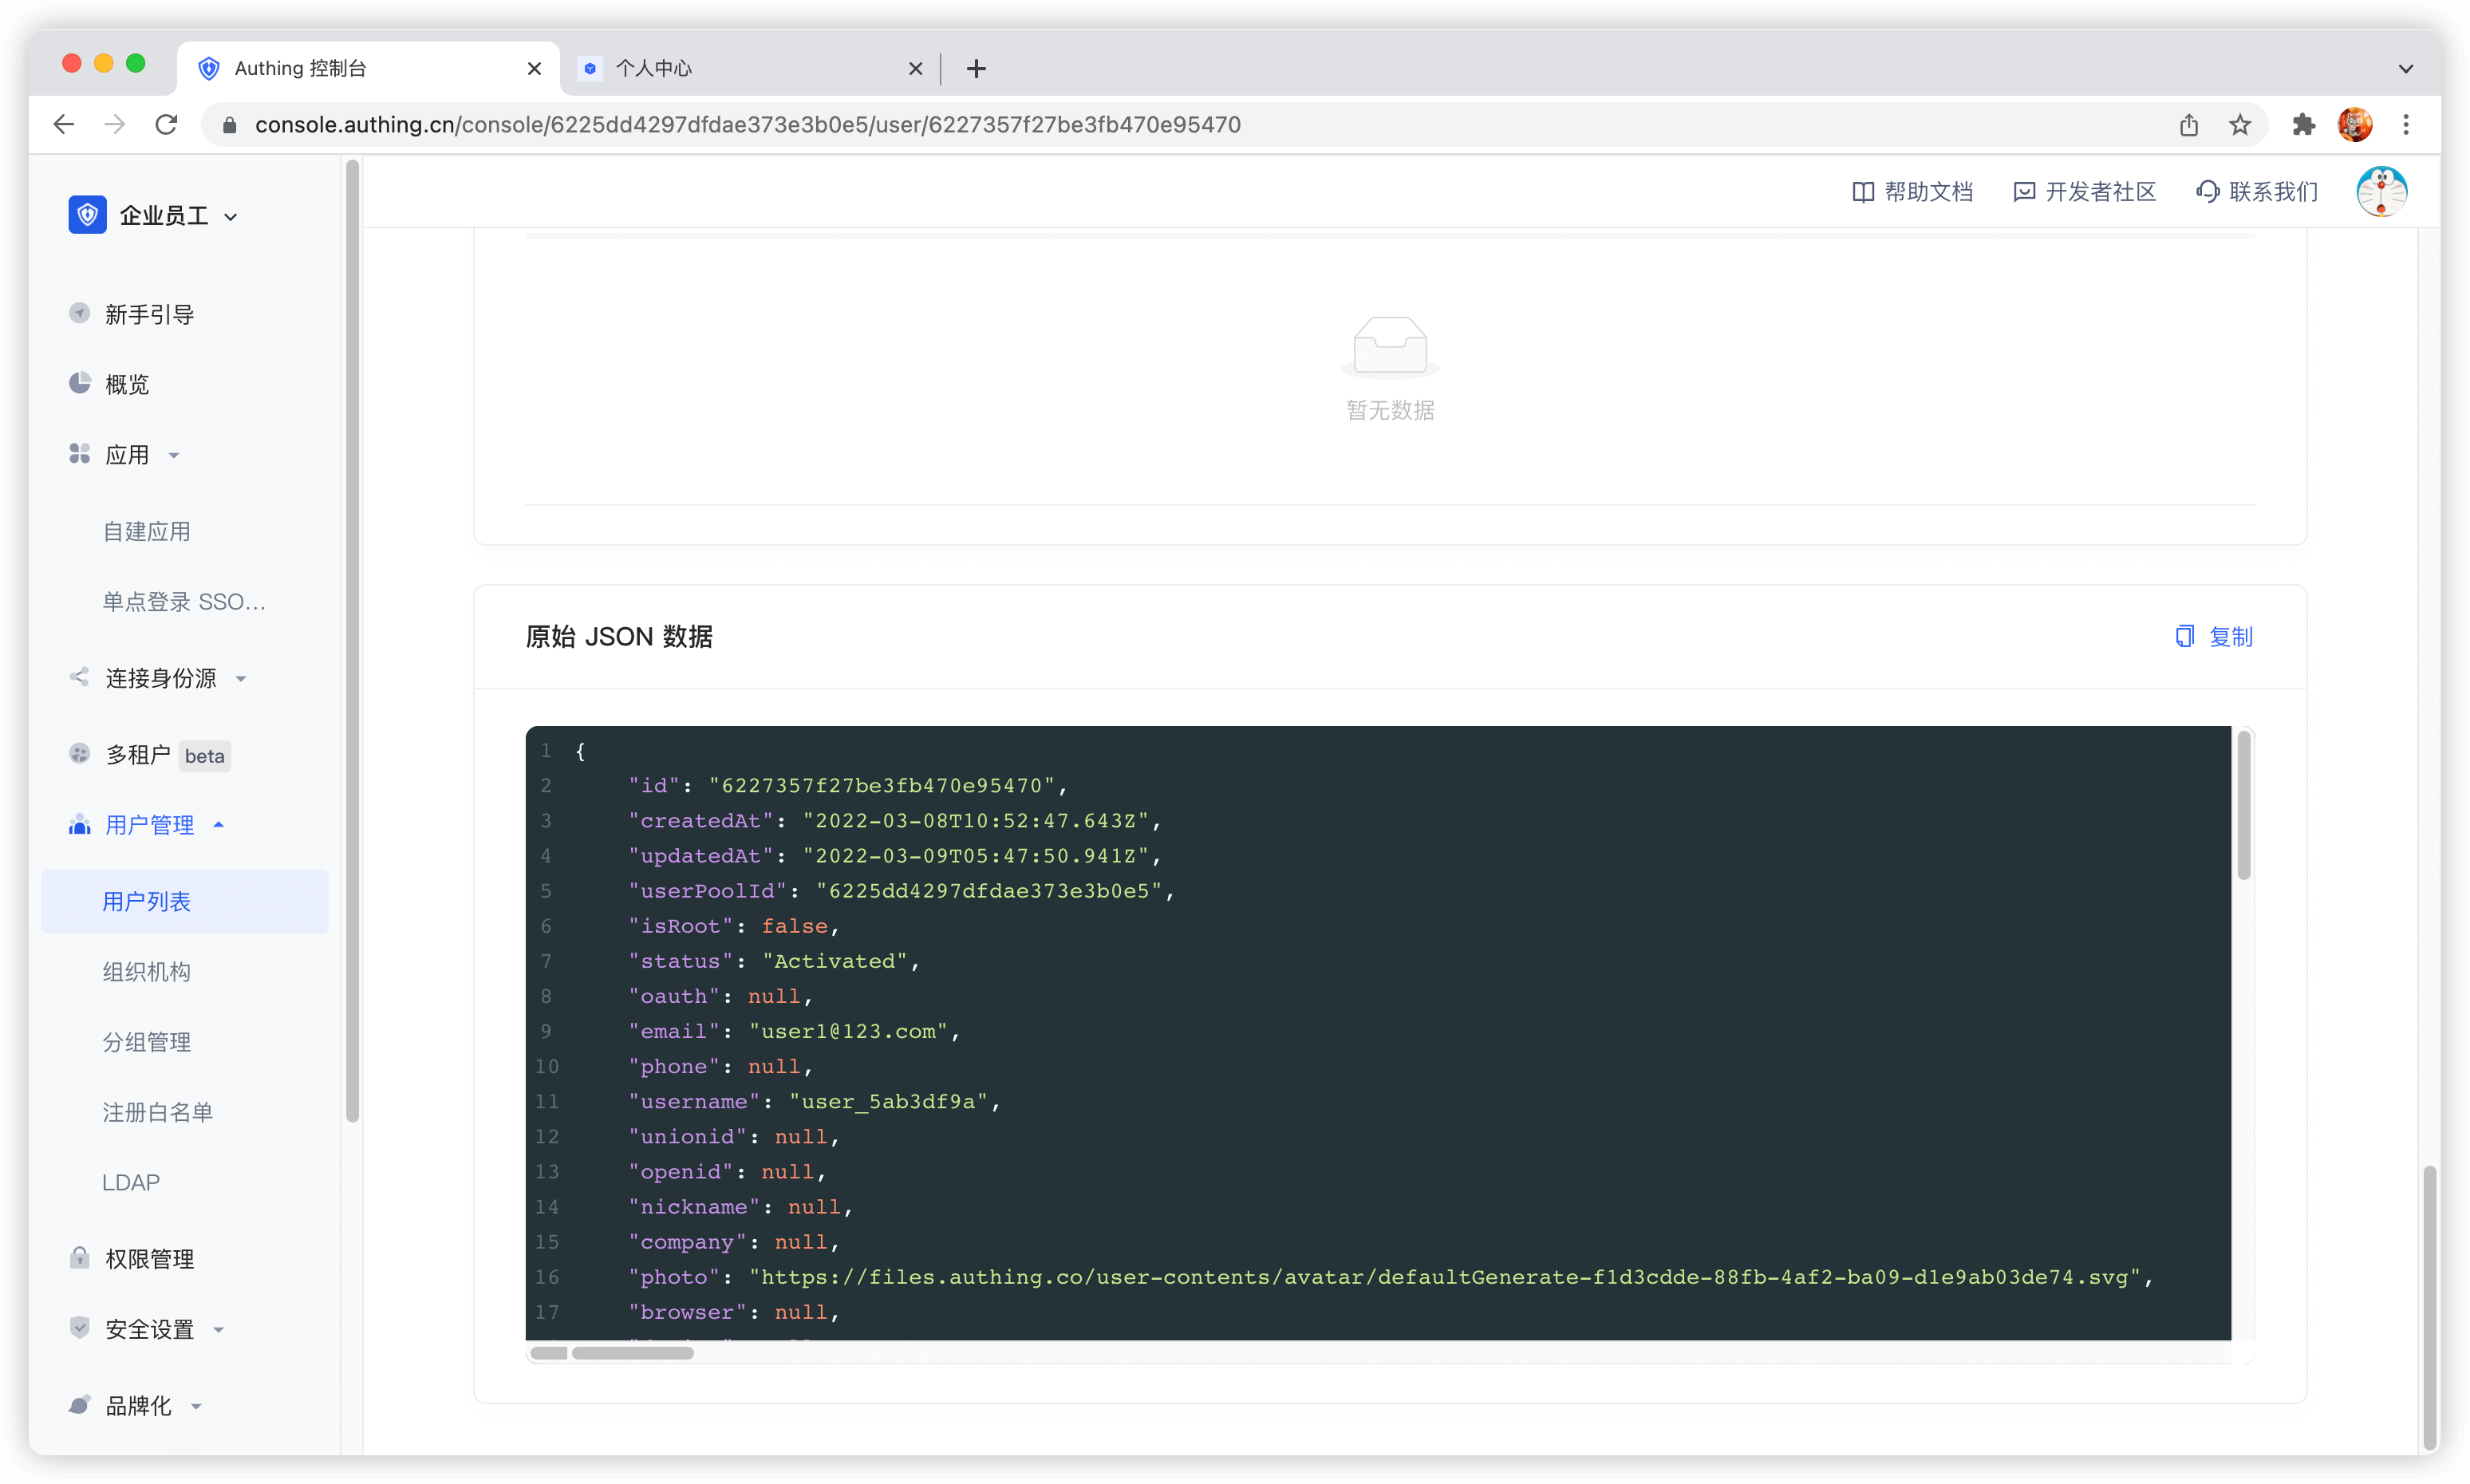Click the JSON viewer horizontal scrollbar
The image size is (2470, 1484).
tap(632, 1353)
